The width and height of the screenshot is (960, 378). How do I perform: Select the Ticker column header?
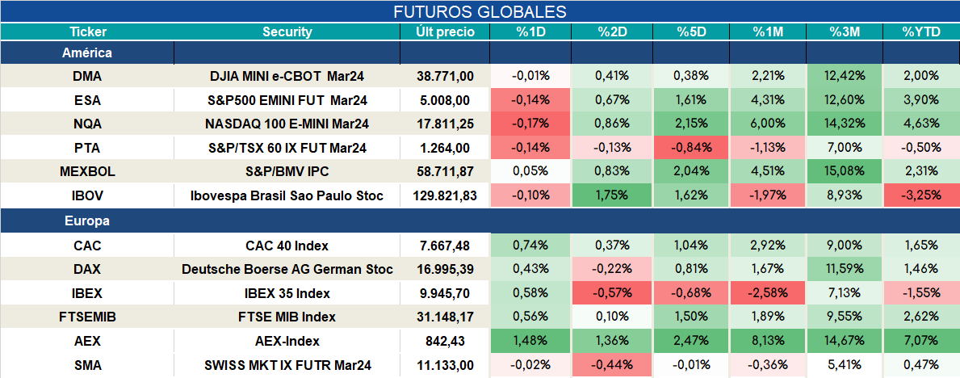(x=87, y=32)
